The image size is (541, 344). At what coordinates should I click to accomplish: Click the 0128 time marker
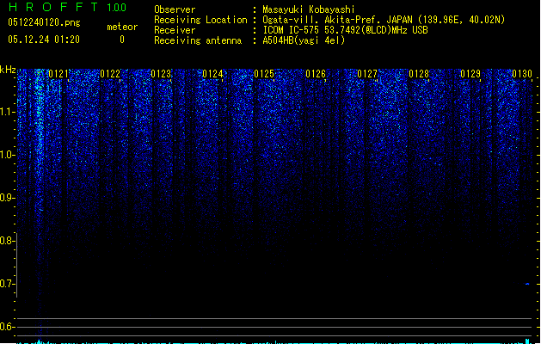(419, 74)
